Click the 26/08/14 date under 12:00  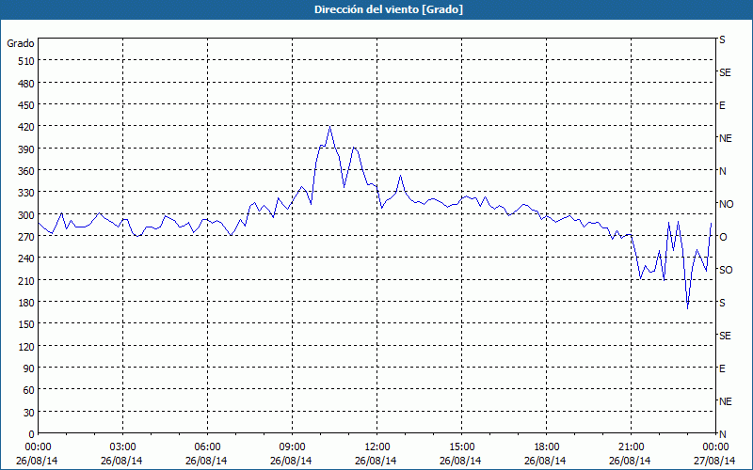pyautogui.click(x=376, y=461)
